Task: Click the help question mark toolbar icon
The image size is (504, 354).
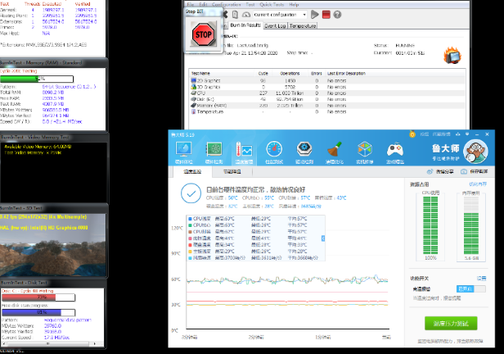Action: click(337, 15)
